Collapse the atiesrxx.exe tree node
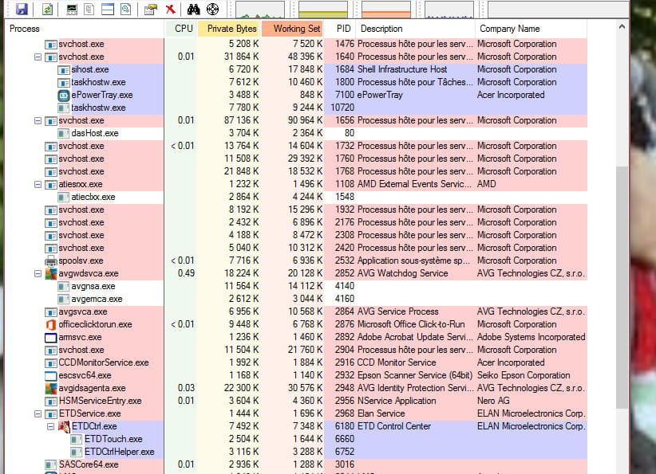This screenshot has height=474, width=656. 38,184
